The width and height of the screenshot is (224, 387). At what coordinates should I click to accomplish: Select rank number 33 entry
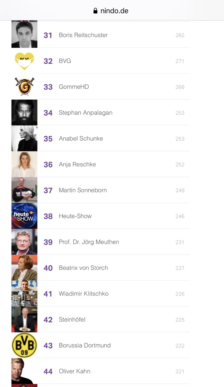coord(48,87)
